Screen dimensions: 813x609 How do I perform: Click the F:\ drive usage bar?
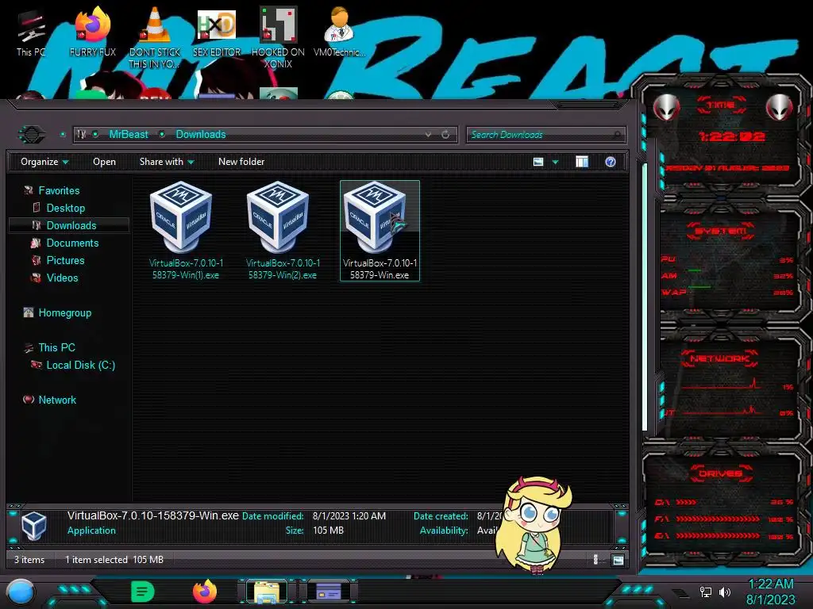click(x=718, y=519)
